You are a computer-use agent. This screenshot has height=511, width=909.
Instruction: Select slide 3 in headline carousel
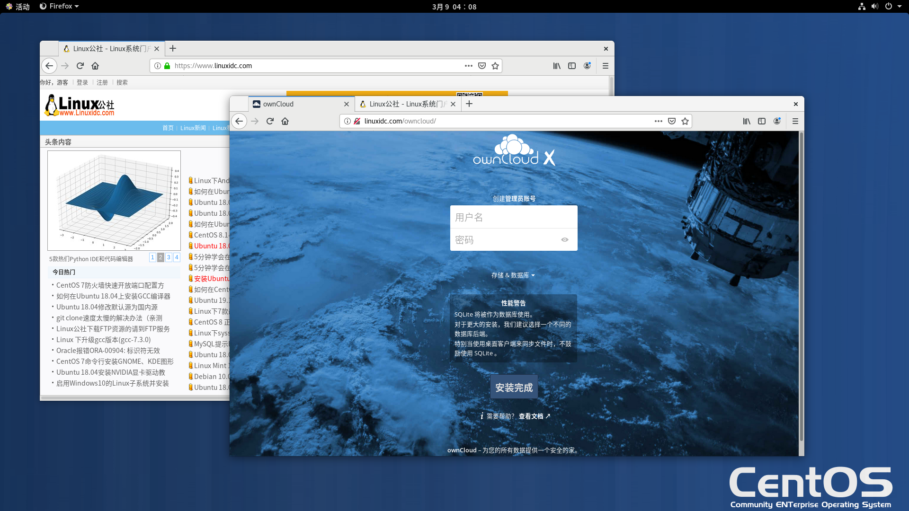tap(169, 257)
